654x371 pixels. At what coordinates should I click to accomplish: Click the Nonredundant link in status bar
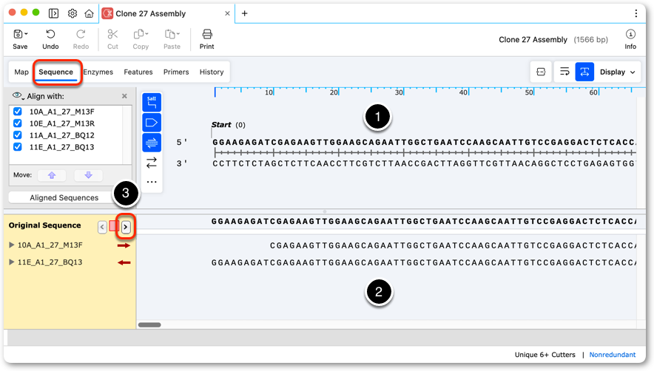[x=613, y=355]
